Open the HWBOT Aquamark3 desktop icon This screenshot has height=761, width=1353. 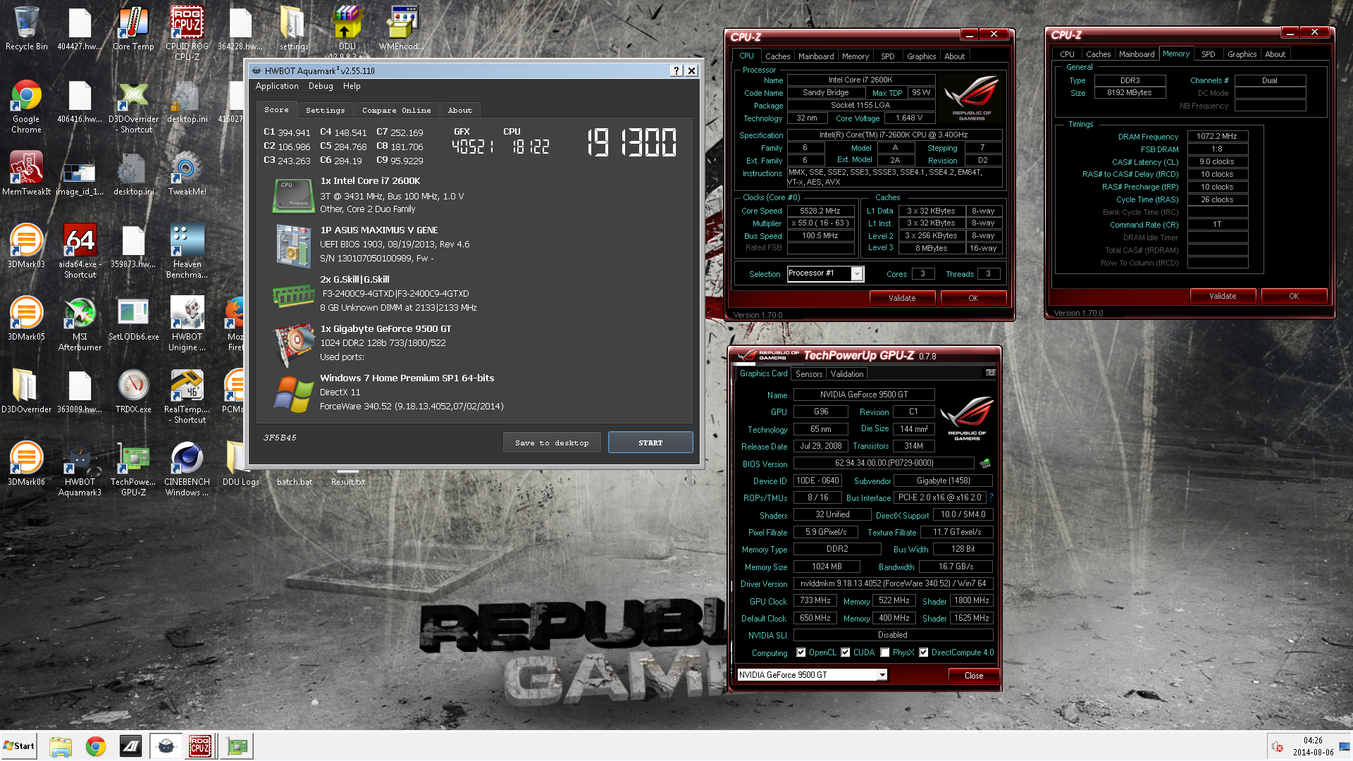pyautogui.click(x=80, y=469)
